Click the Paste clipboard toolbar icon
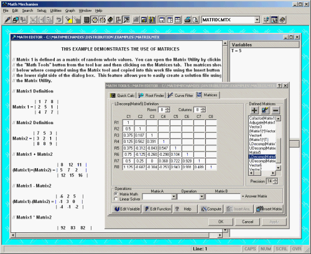This screenshot has height=254, width=311. (x=50, y=20)
